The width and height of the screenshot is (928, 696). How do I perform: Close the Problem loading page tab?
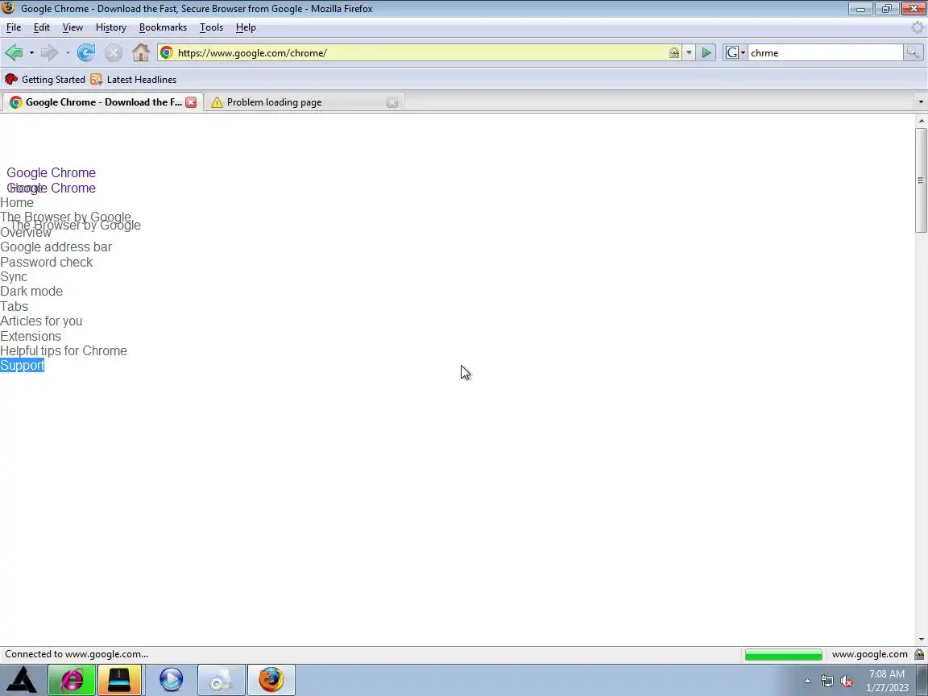(391, 102)
